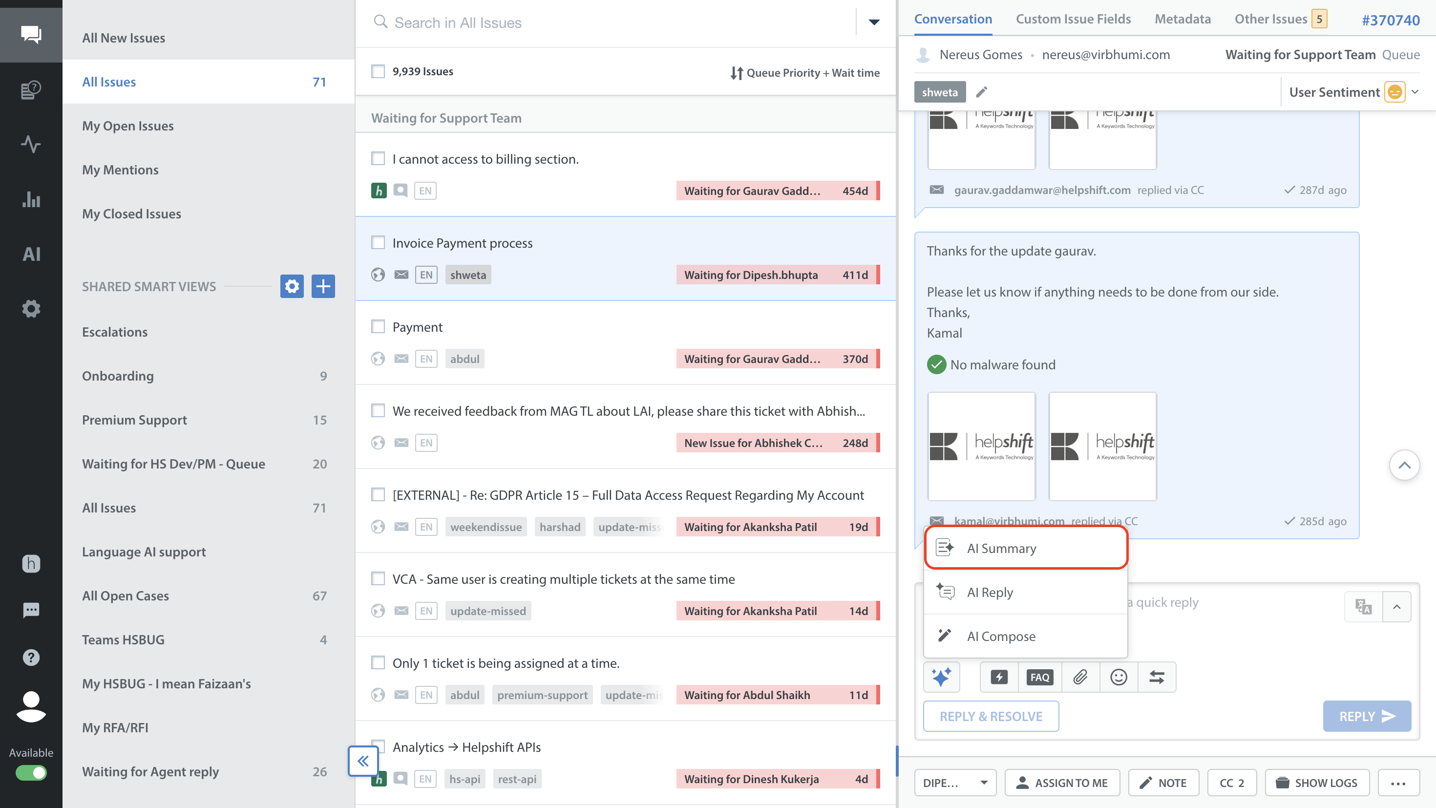
Task: Click the quick reply lightning icon
Action: pyautogui.click(x=999, y=677)
